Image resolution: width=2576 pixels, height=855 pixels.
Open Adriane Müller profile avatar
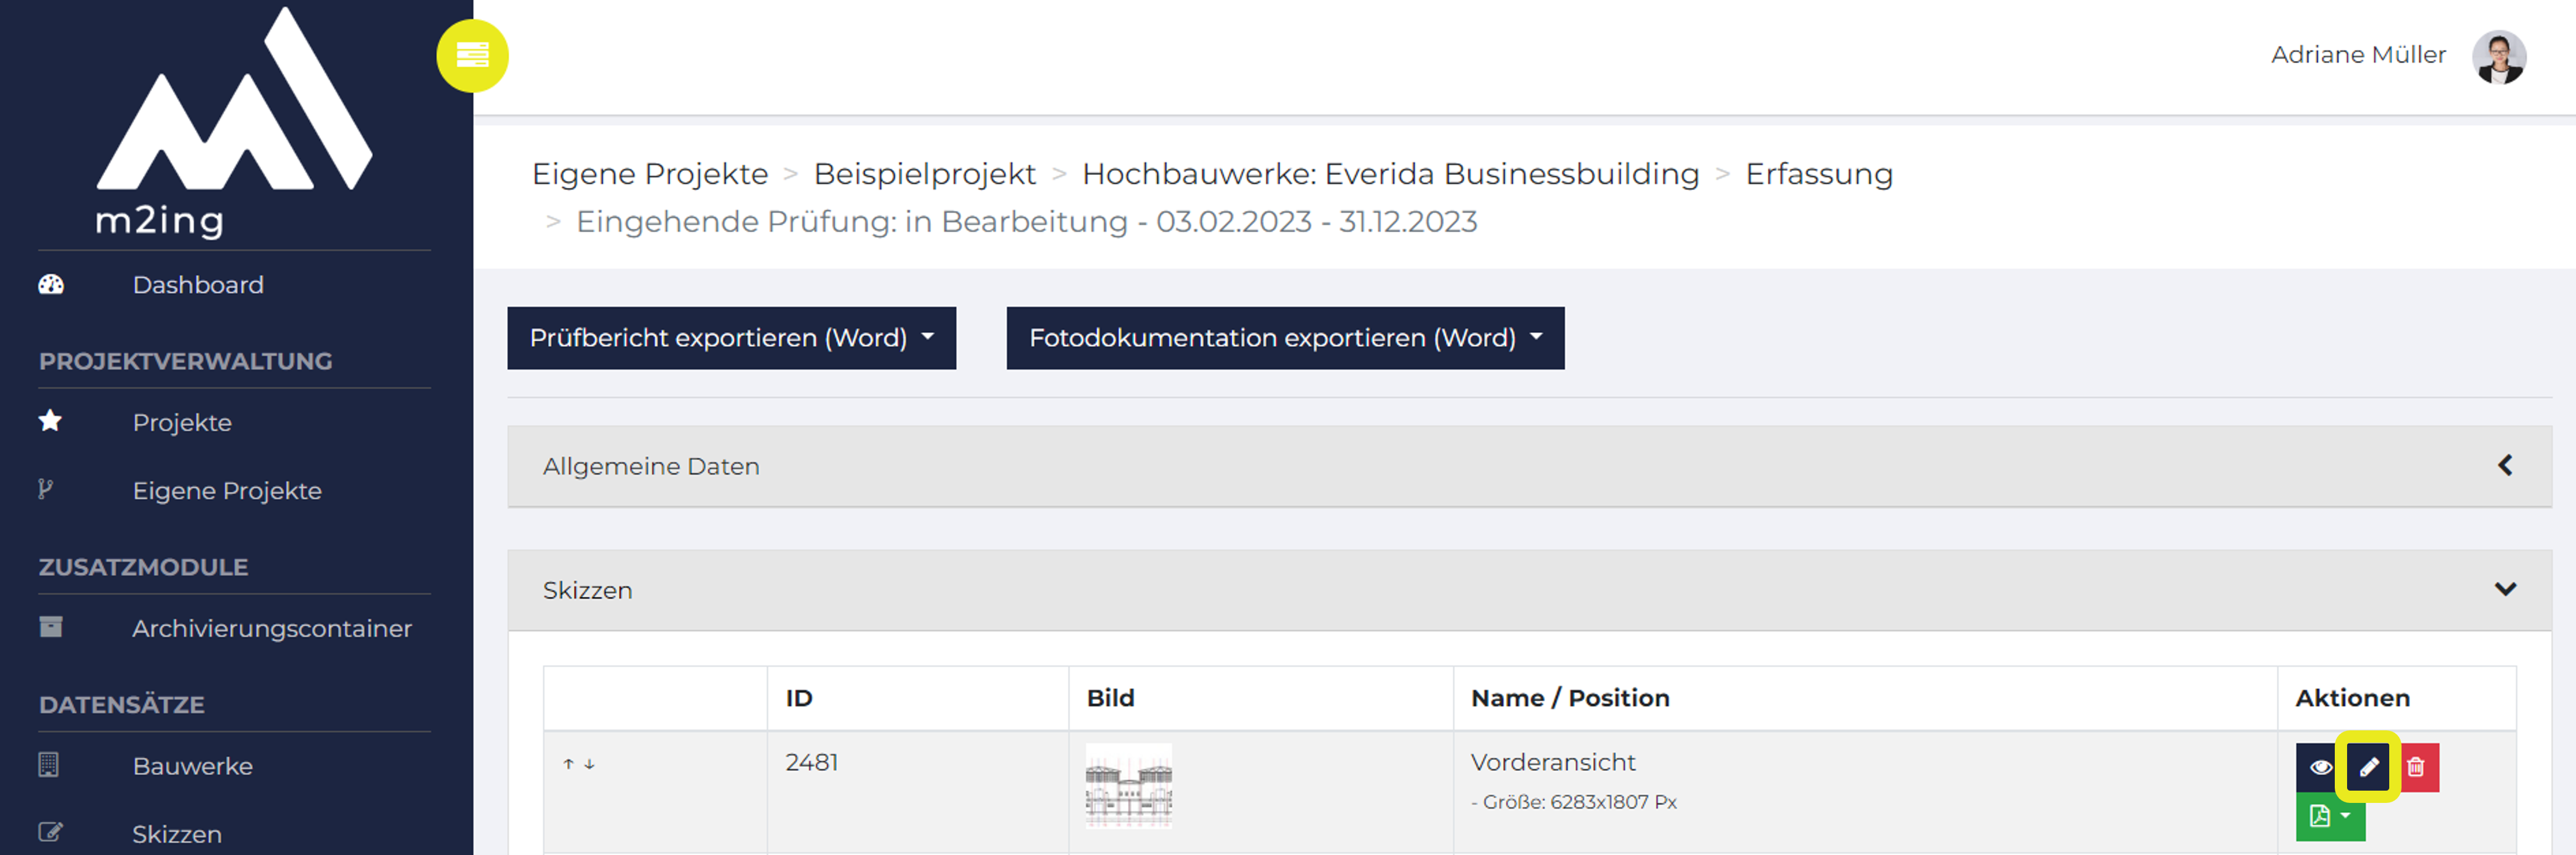tap(2499, 57)
